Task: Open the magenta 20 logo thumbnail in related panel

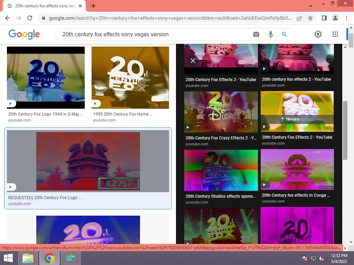Action: coord(297,225)
